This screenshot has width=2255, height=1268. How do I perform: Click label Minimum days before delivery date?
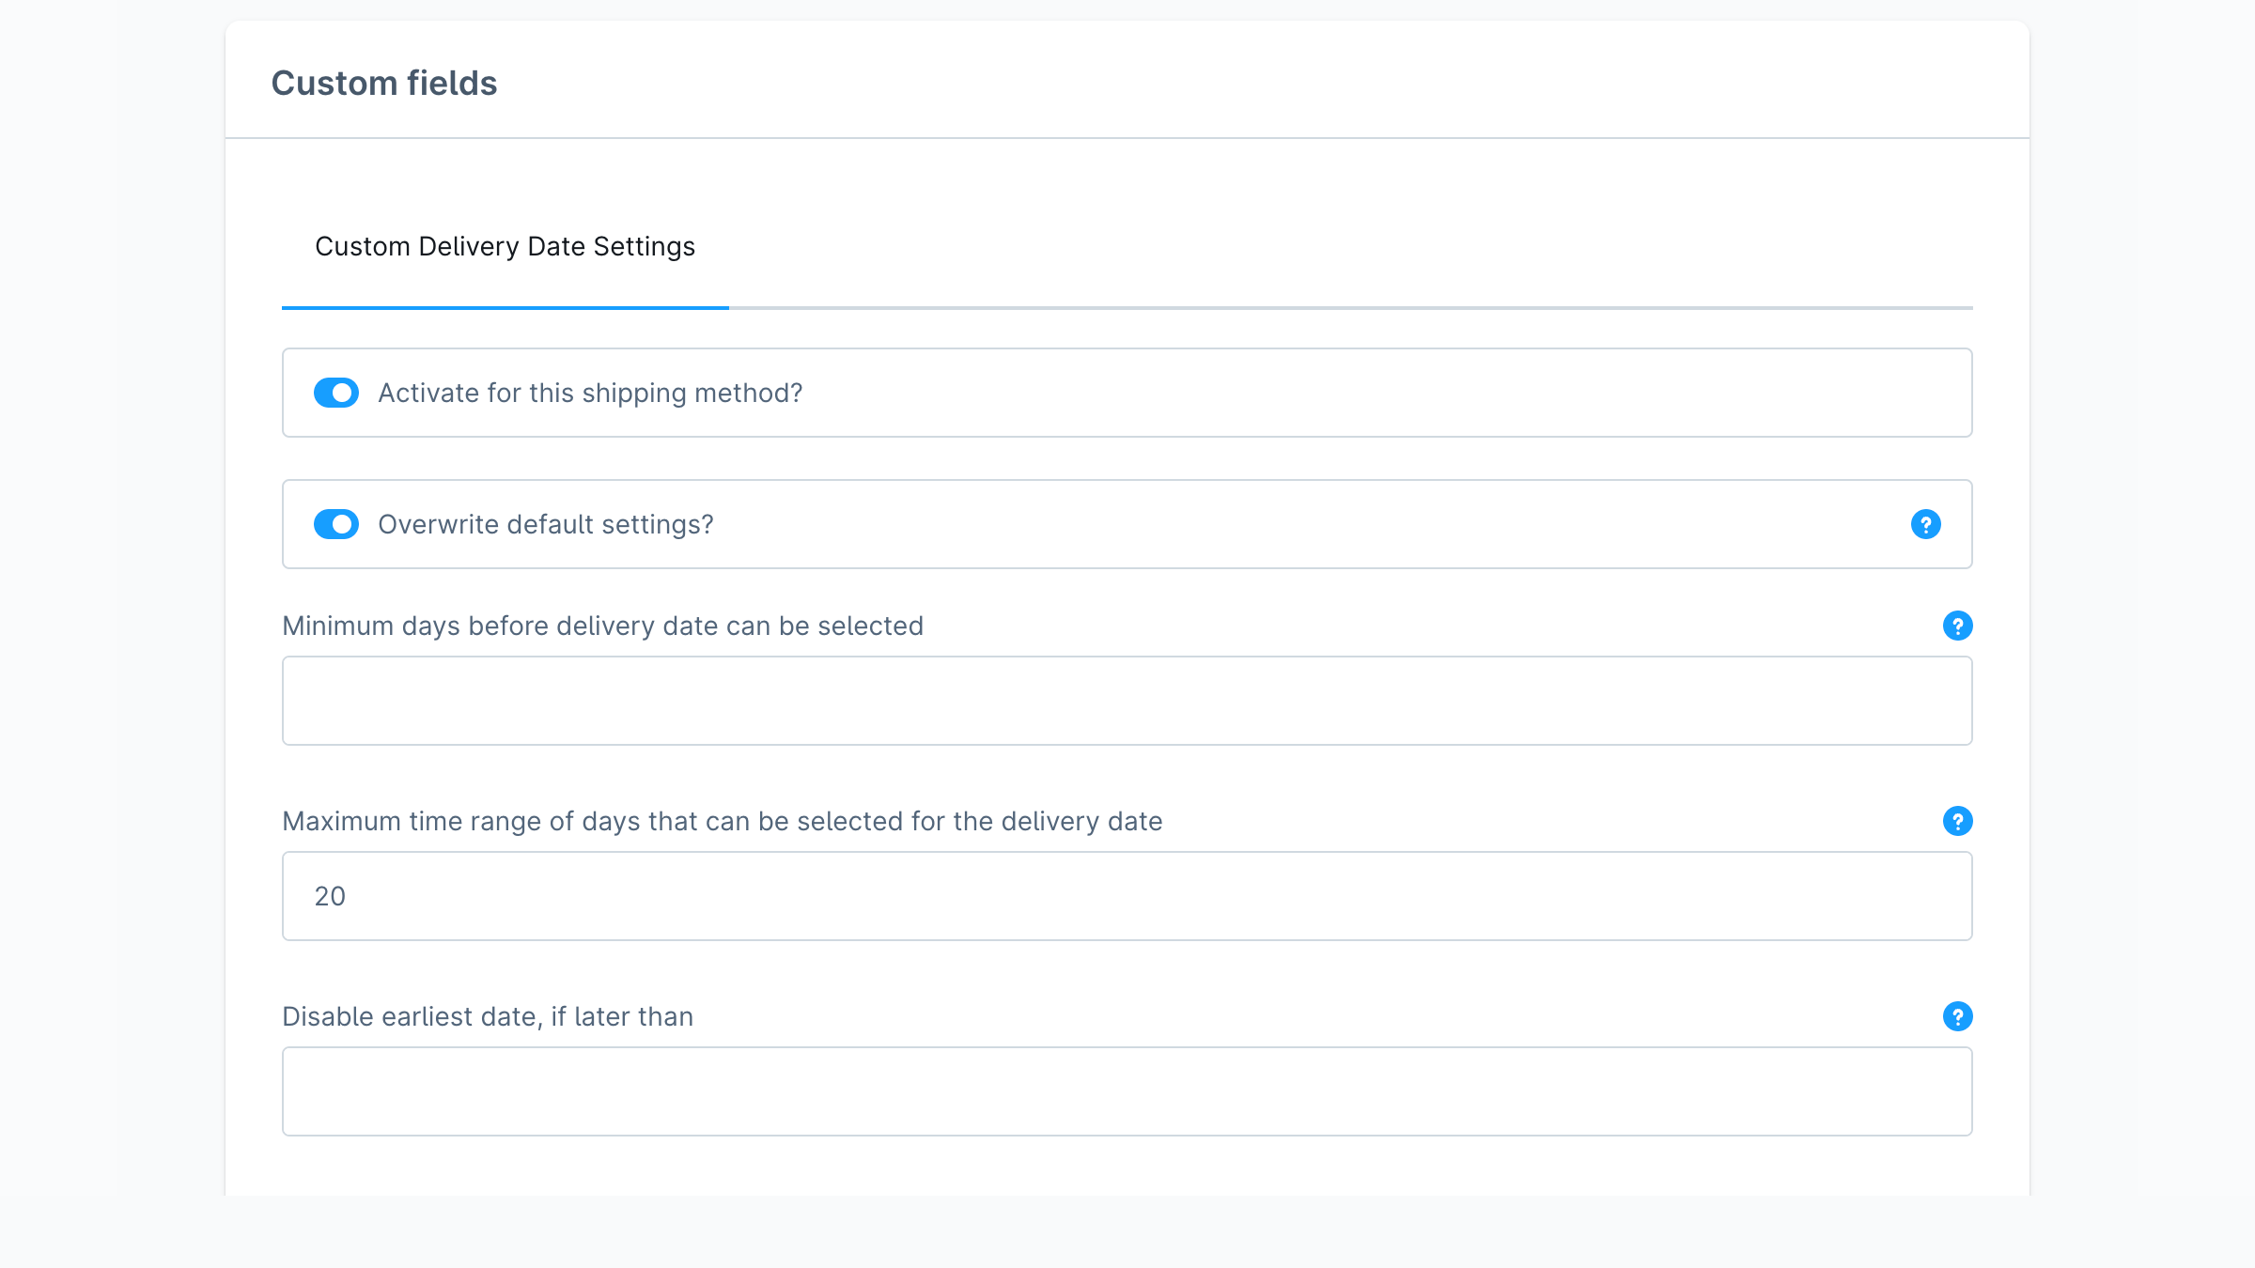click(603, 626)
